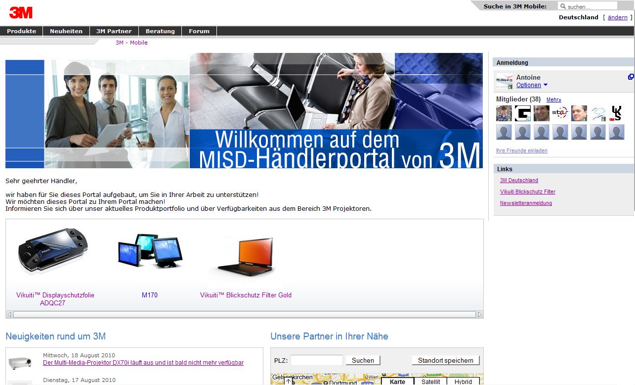Viewport: 635px width, 385px height.
Task: Switch map to Hybrid view
Action: coord(463,382)
